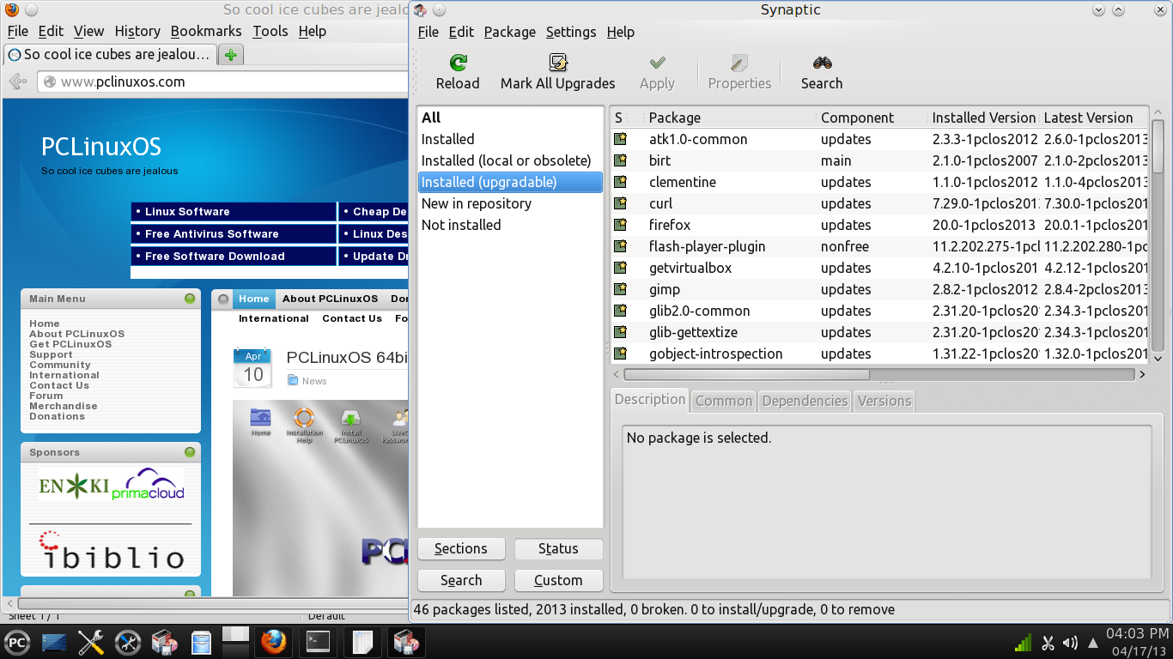Sort packages by the Package column header

coord(730,118)
